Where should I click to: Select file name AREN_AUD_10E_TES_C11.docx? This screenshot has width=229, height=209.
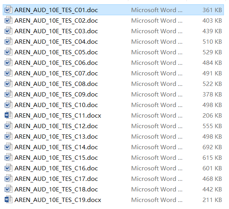[x=58, y=116]
